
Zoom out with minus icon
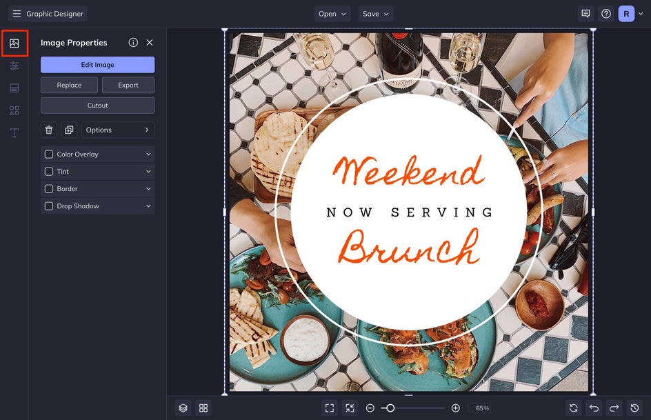pyautogui.click(x=370, y=408)
